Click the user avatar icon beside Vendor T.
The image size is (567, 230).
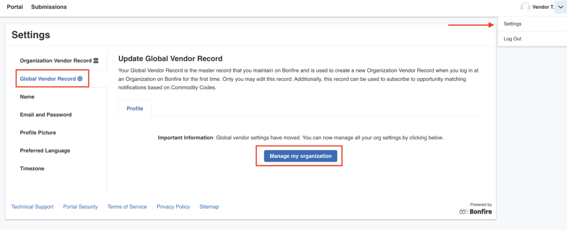tap(525, 7)
